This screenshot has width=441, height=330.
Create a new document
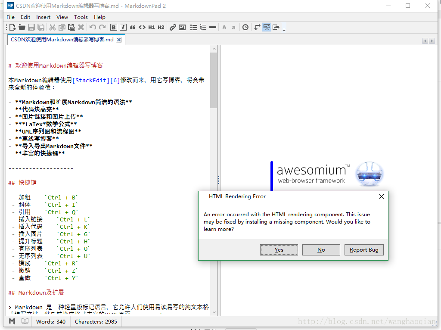pyautogui.click(x=12, y=27)
